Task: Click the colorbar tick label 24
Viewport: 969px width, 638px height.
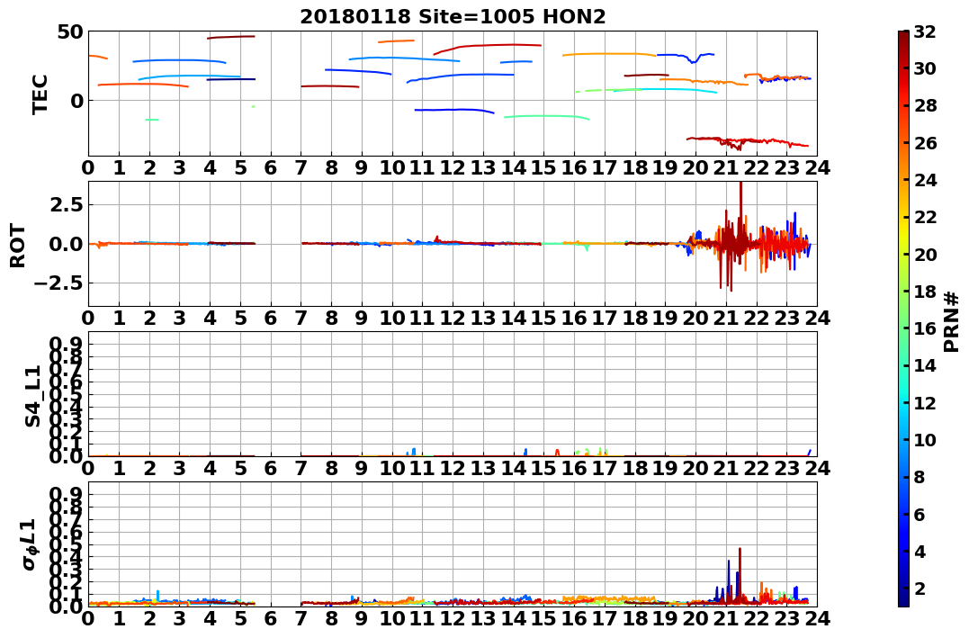Action: coord(925,180)
